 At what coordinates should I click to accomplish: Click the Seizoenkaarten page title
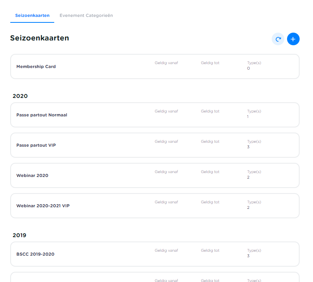pyautogui.click(x=39, y=38)
